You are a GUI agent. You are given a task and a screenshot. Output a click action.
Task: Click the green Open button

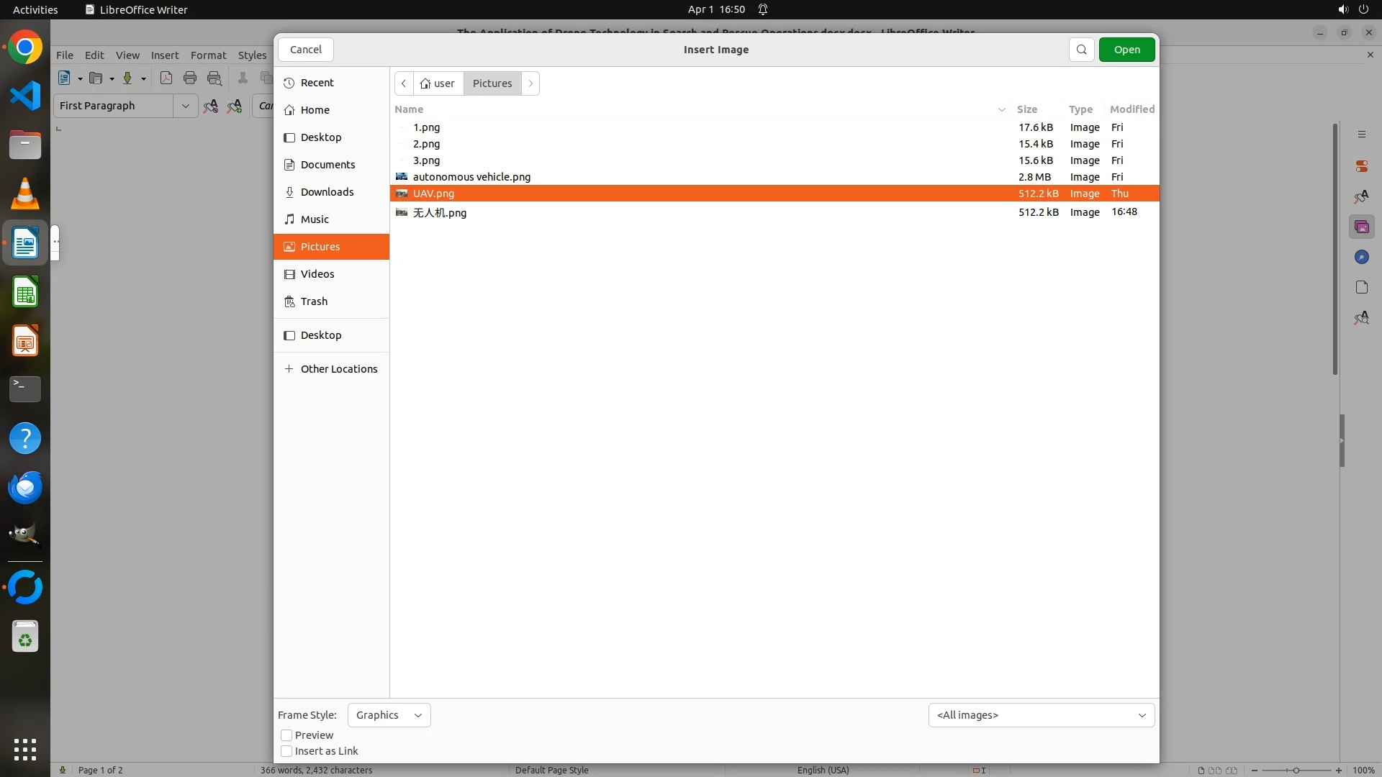(x=1126, y=50)
